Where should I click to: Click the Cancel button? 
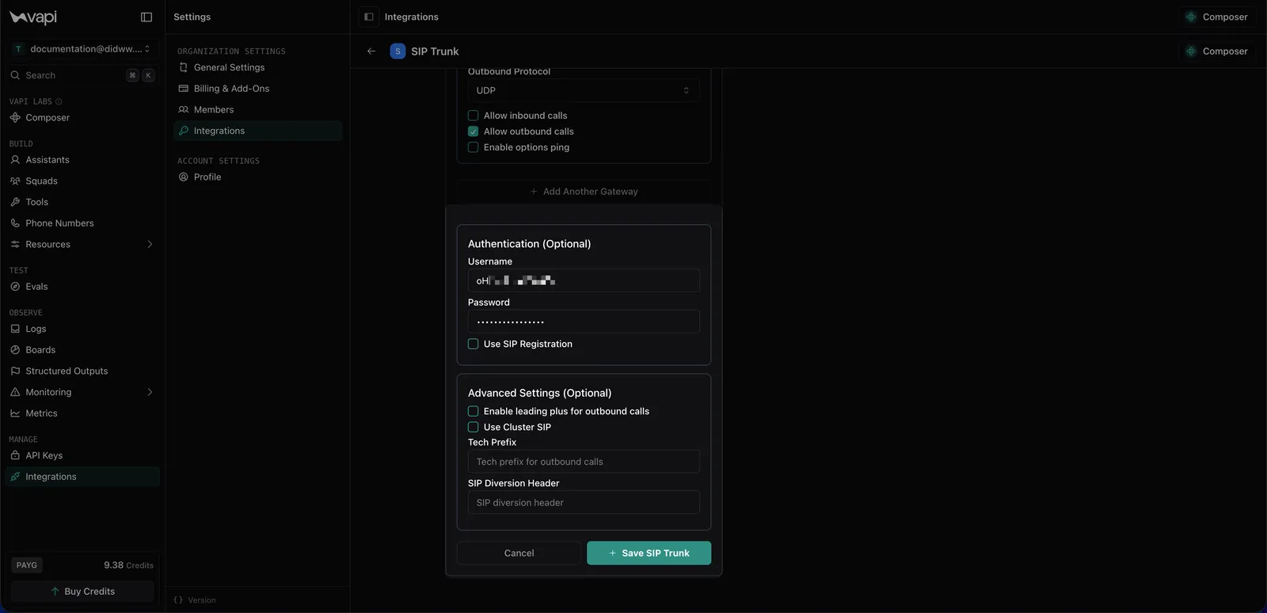[x=519, y=553]
